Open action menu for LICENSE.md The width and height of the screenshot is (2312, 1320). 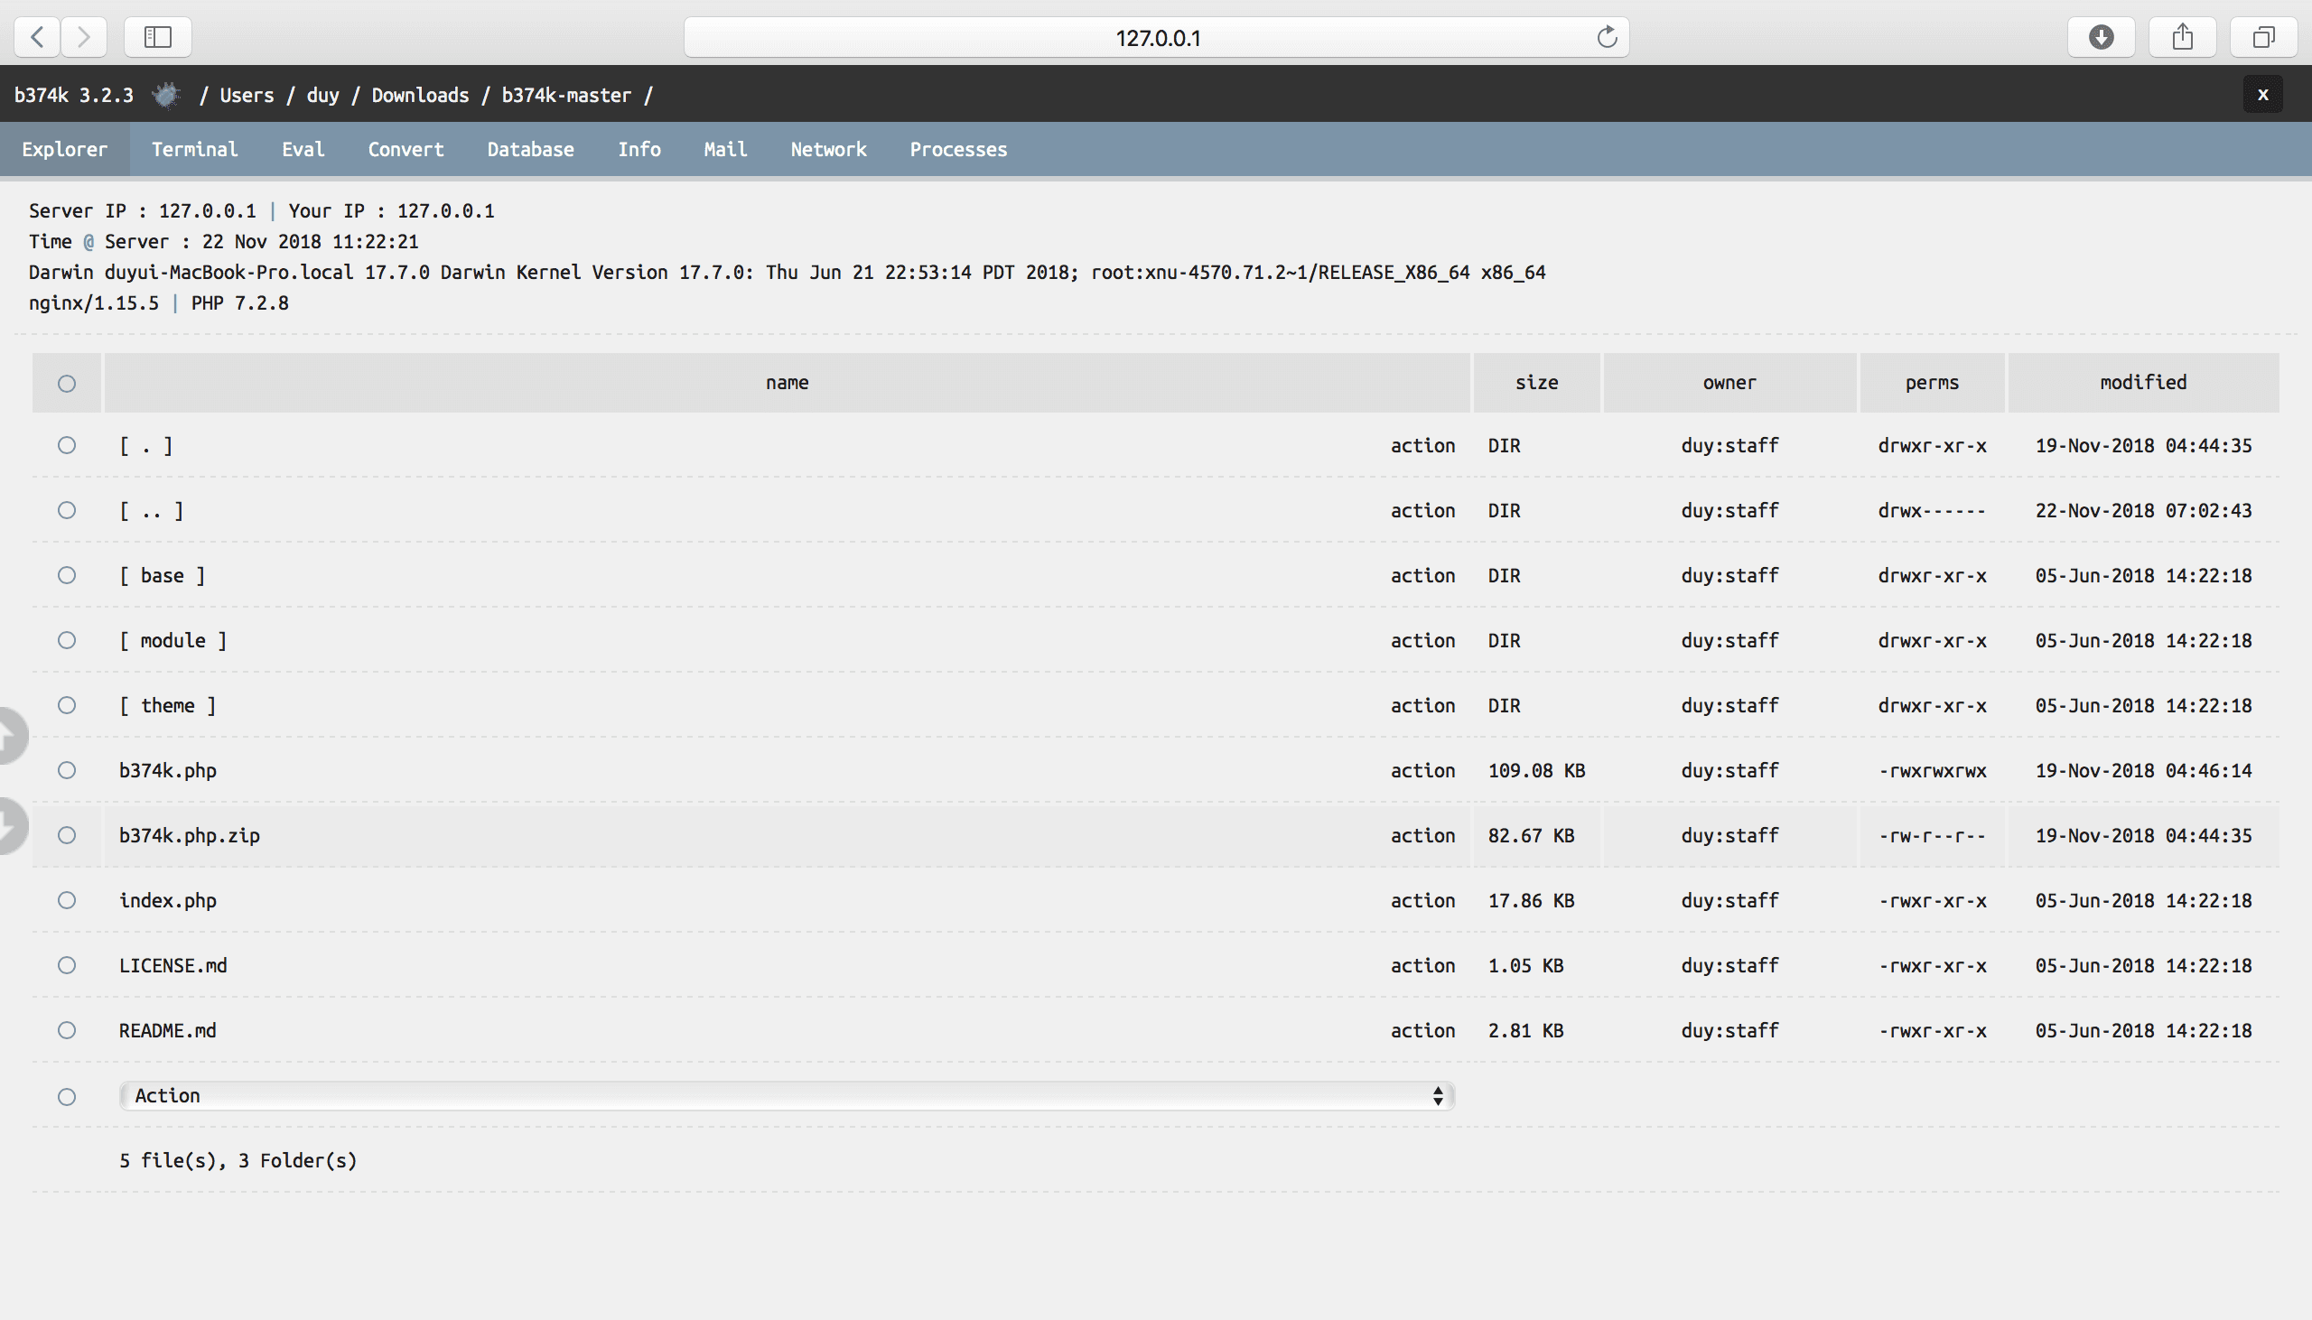tap(1422, 965)
